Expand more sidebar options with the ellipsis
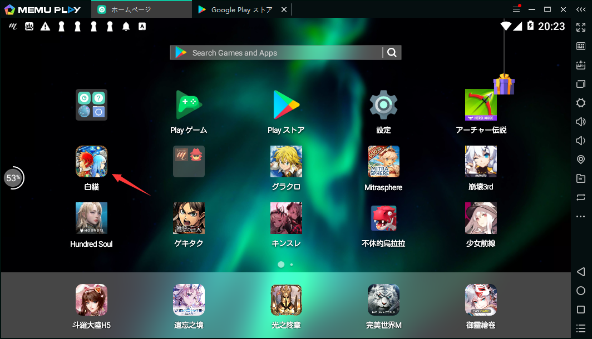 point(581,216)
